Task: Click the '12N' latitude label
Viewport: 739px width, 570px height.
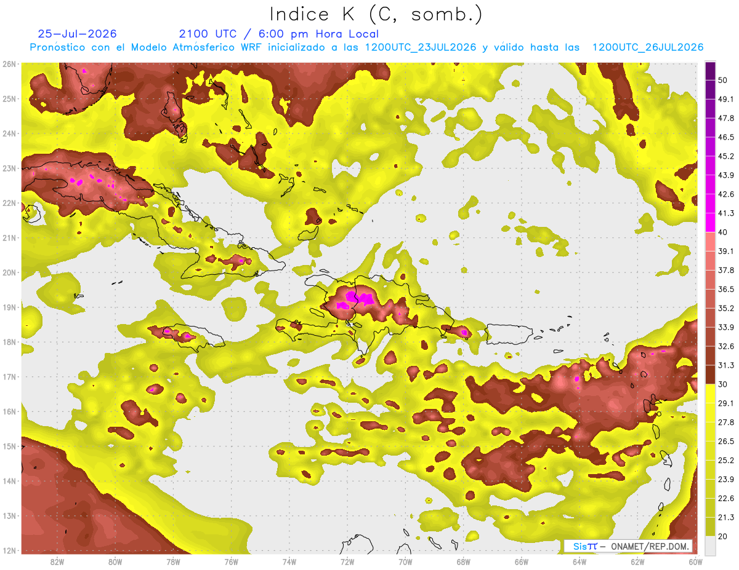Action: (9, 550)
